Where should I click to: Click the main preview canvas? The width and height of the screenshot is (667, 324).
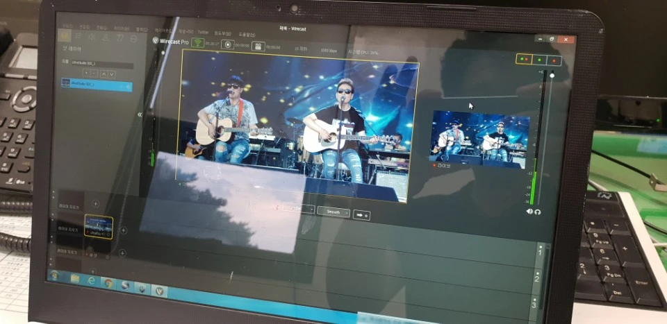pos(297,126)
